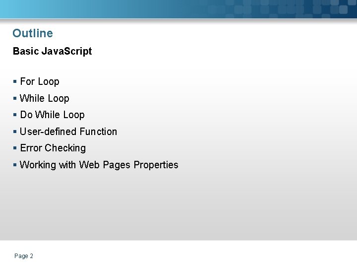Click the bullet marker before Do While Loop
The height and width of the screenshot is (268, 357).
pyautogui.click(x=15, y=115)
